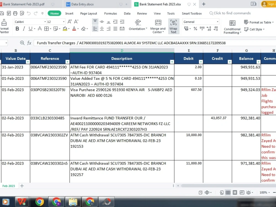
Task: Open File Explorer from the taskbar
Action: point(73,202)
